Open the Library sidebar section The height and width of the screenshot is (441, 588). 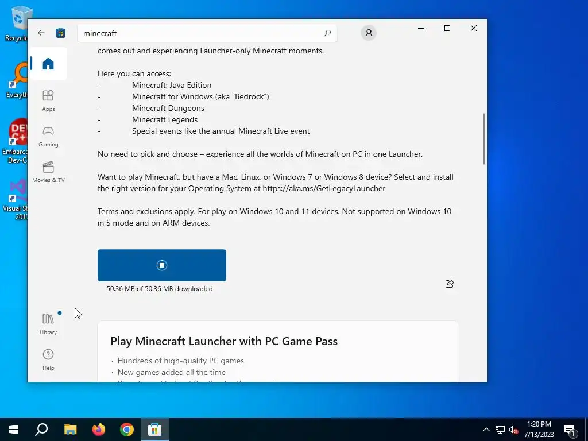[48, 324]
